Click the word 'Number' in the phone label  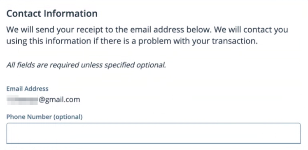(x=40, y=117)
